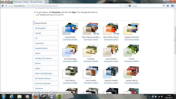Select Holidays and seasons category
This screenshot has width=176, height=99.
[x=46, y=58]
